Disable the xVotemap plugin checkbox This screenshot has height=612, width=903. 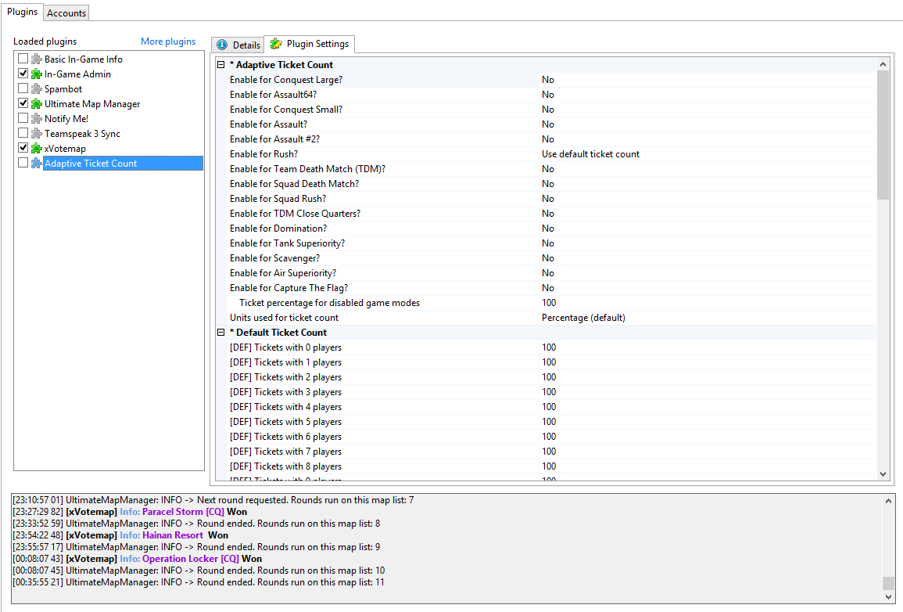point(23,149)
